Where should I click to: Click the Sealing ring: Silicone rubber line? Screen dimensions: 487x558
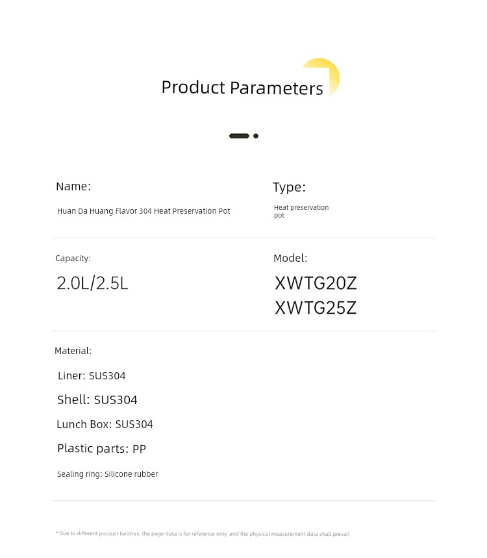click(x=107, y=474)
